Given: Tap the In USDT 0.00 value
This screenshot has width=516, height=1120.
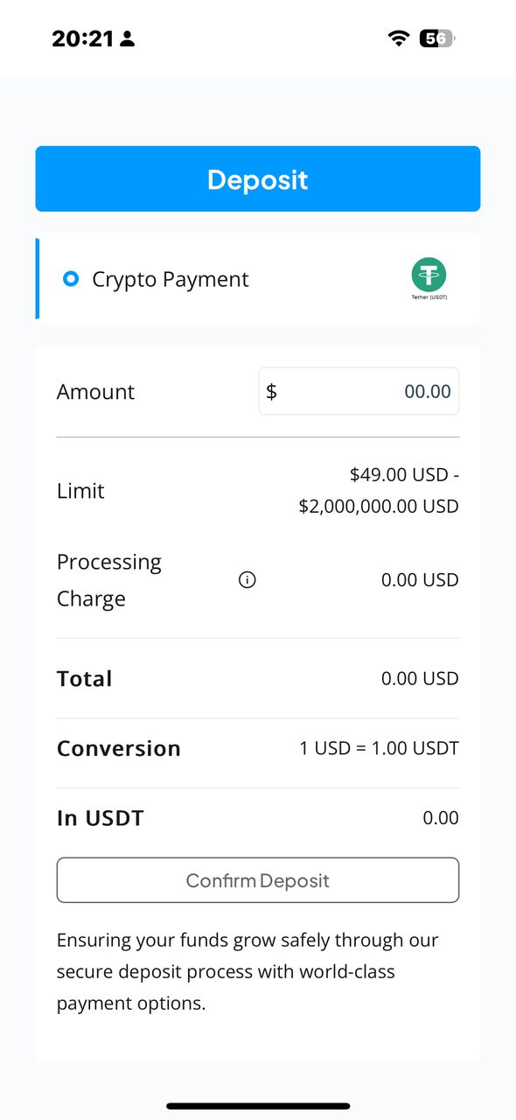Looking at the screenshot, I should click(441, 818).
